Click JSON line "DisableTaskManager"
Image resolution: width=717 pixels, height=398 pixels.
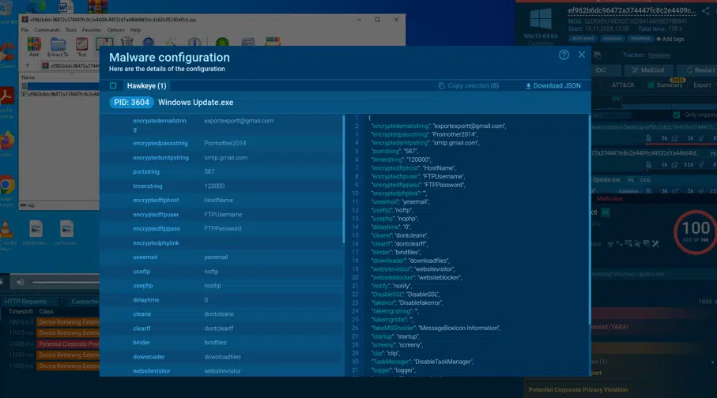[422, 362]
